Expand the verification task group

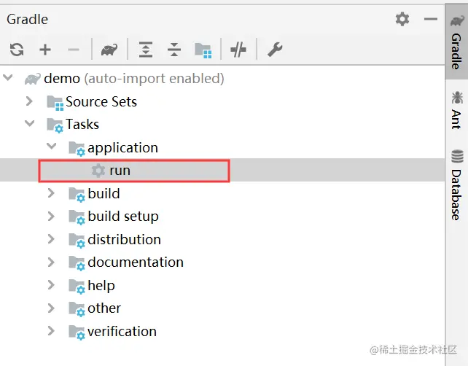[x=51, y=331]
